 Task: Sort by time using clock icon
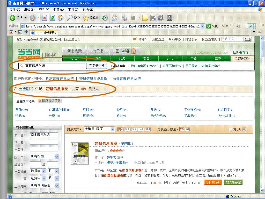click(141, 129)
